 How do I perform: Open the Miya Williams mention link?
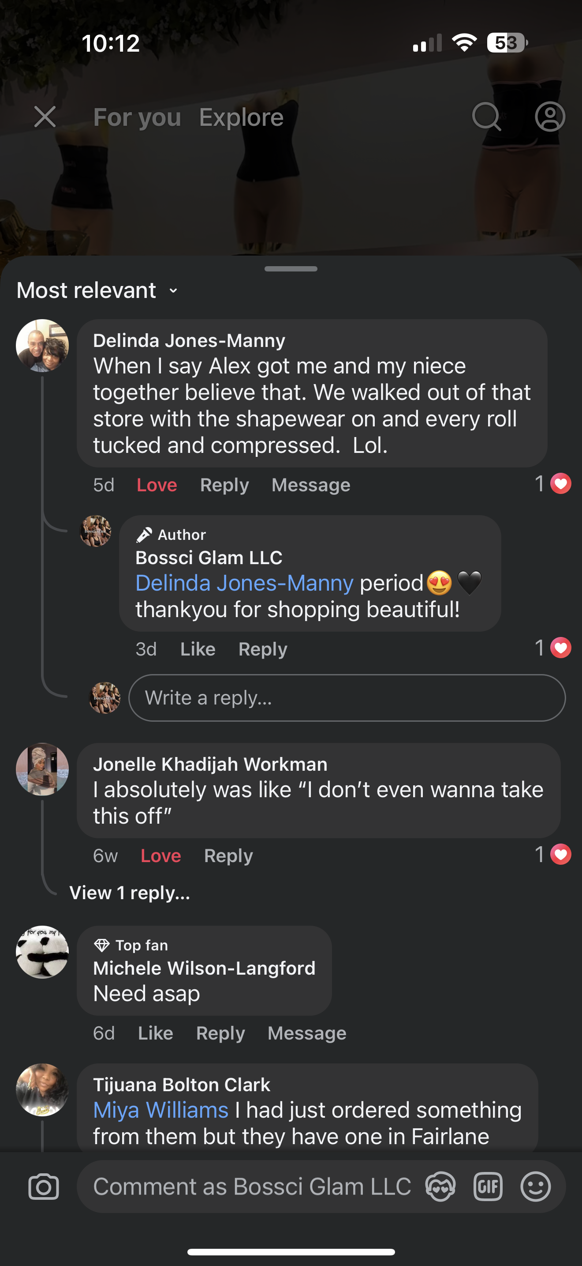[160, 1110]
